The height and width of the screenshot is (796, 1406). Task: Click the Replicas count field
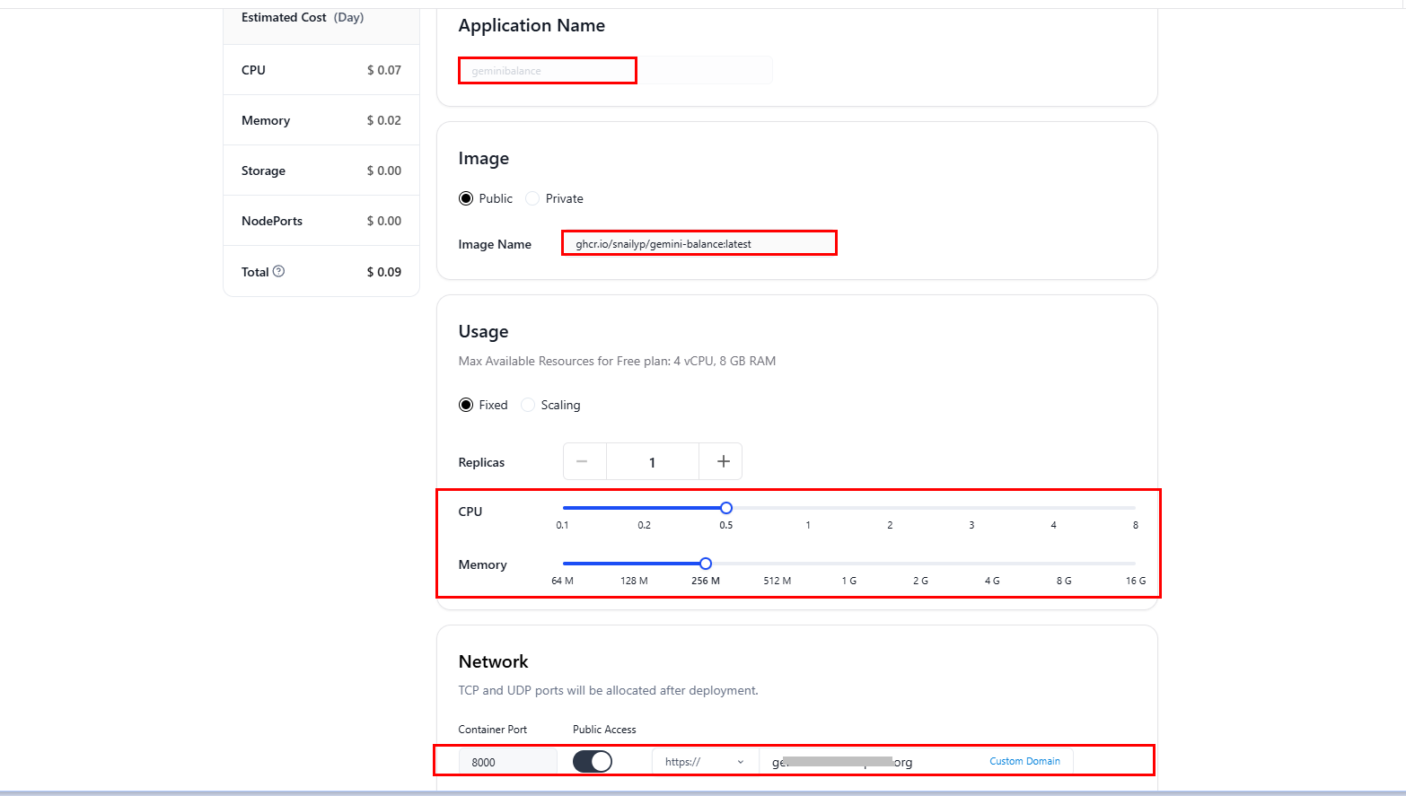tap(653, 461)
